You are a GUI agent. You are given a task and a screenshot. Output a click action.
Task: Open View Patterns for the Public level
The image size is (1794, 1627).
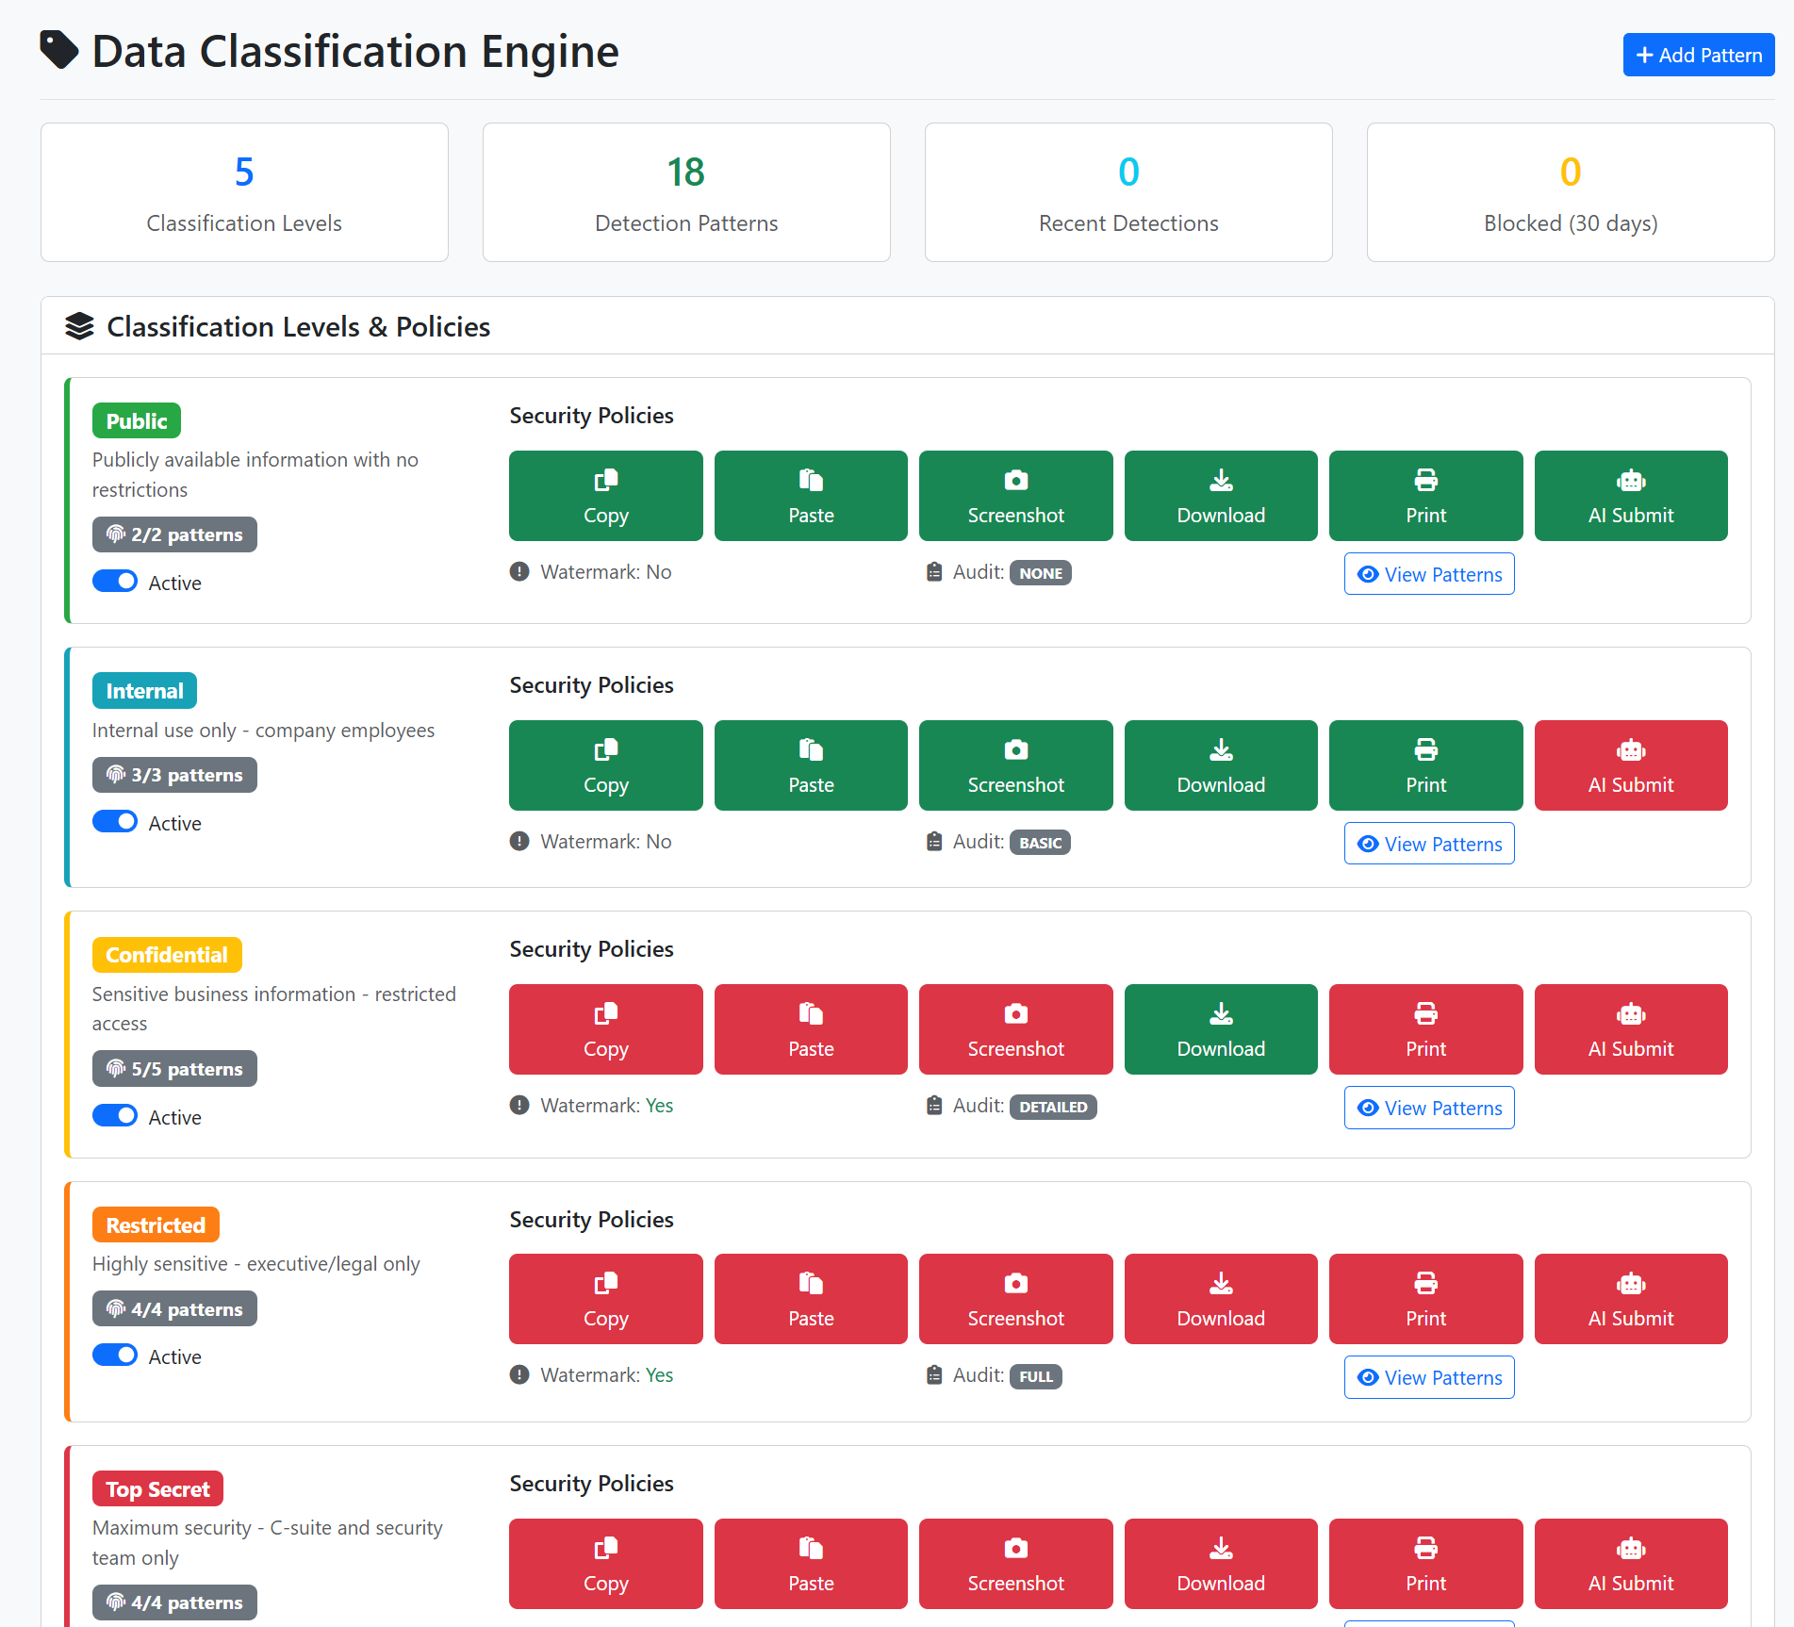[1428, 573]
